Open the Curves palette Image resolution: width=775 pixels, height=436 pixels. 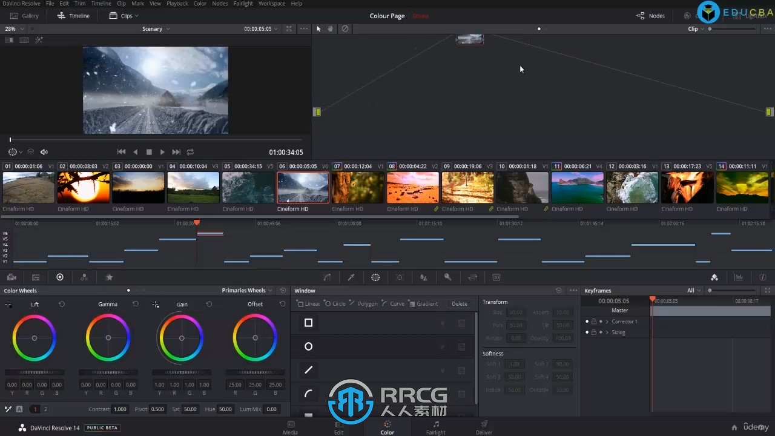327,277
